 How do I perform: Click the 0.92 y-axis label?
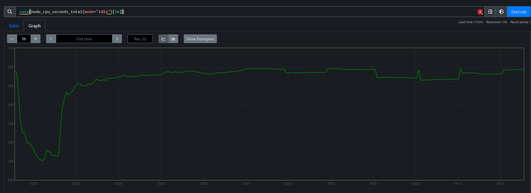tap(11, 123)
